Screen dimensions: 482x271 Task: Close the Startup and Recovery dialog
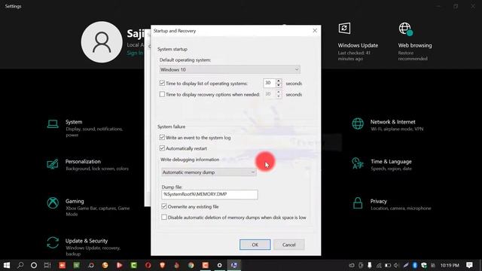click(x=315, y=31)
